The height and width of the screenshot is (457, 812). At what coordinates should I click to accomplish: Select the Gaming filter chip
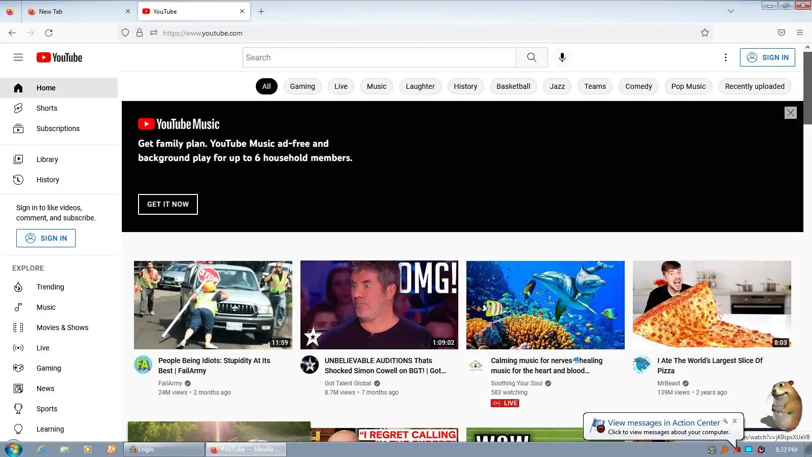click(x=302, y=86)
